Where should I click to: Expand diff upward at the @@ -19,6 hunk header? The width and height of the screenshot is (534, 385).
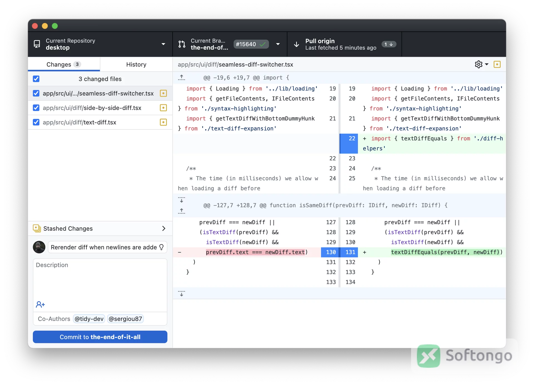182,78
